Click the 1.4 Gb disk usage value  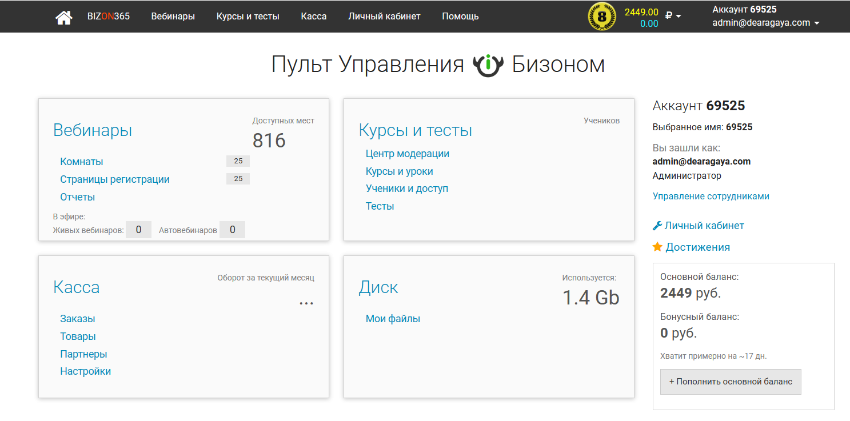[592, 297]
